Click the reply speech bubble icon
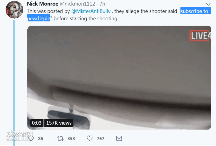 pos(31,138)
